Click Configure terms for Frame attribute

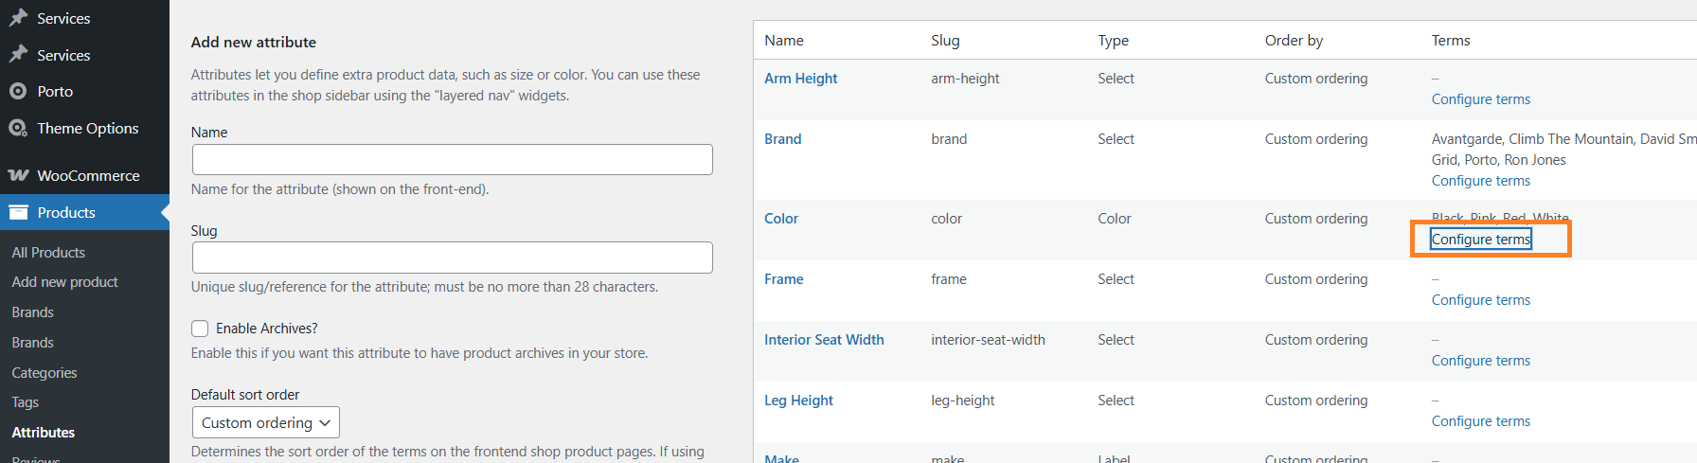click(x=1480, y=300)
